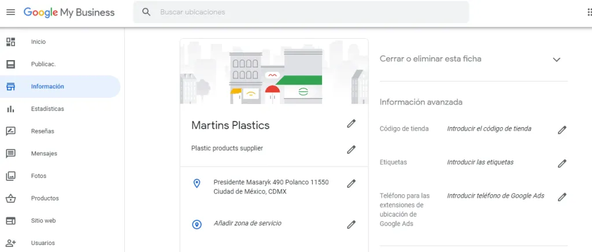592x252 pixels.
Task: Open Productos section label
Action: [45, 198]
